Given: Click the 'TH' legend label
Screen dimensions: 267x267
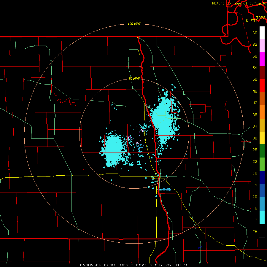Looking at the screenshot, I should coord(255,232).
